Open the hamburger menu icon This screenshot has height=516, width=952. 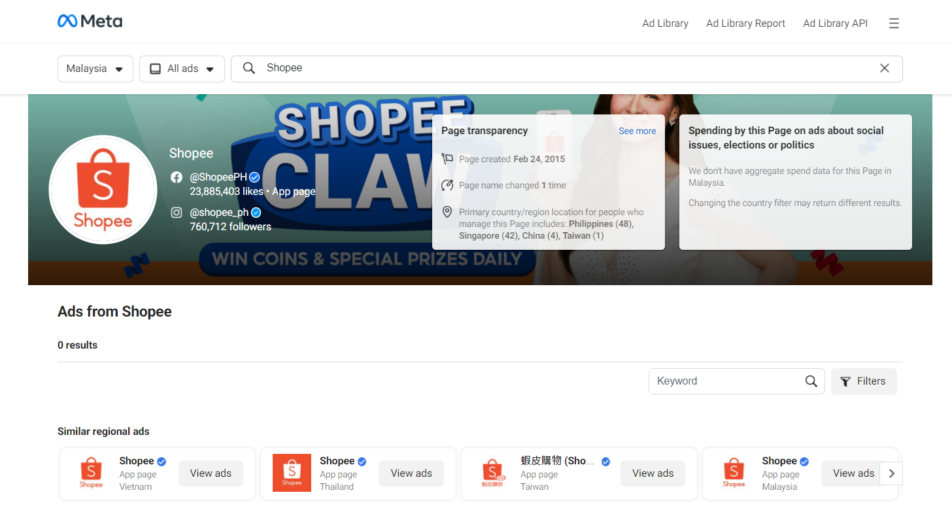(x=894, y=24)
